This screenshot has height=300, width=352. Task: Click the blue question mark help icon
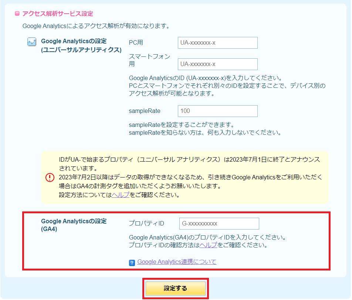tap(132, 263)
